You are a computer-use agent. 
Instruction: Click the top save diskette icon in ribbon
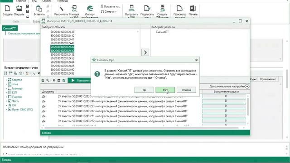point(27,6)
